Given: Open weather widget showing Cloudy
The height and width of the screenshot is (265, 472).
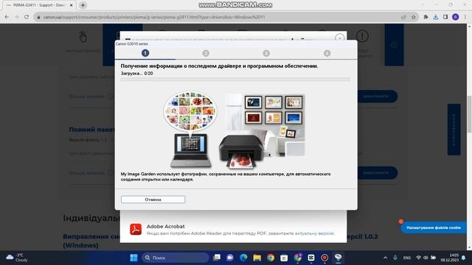Looking at the screenshot, I should coord(17,258).
